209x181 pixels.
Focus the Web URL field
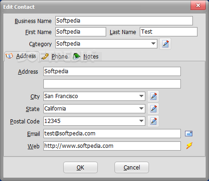point(112,146)
